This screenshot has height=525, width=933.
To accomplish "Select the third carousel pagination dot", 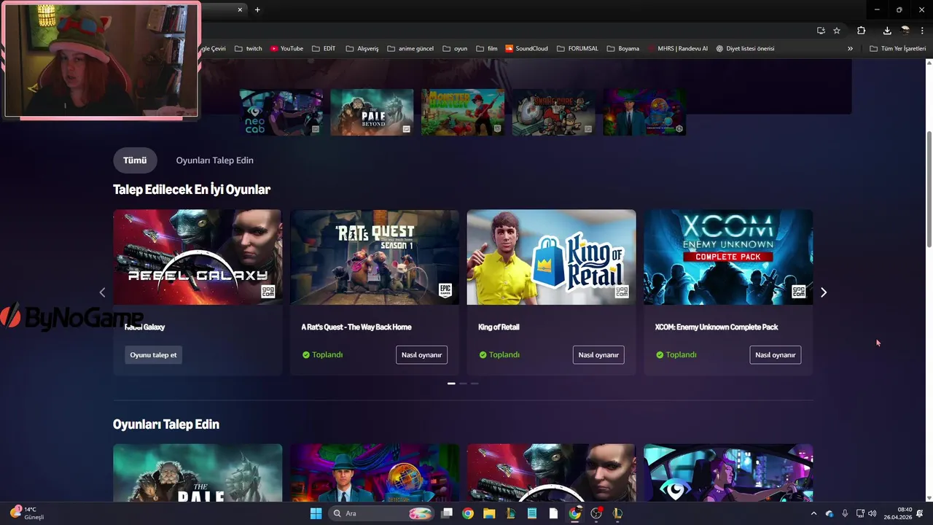I will [x=475, y=384].
